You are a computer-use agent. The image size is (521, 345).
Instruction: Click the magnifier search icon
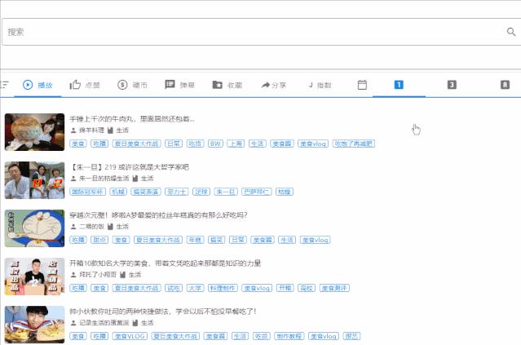511,32
